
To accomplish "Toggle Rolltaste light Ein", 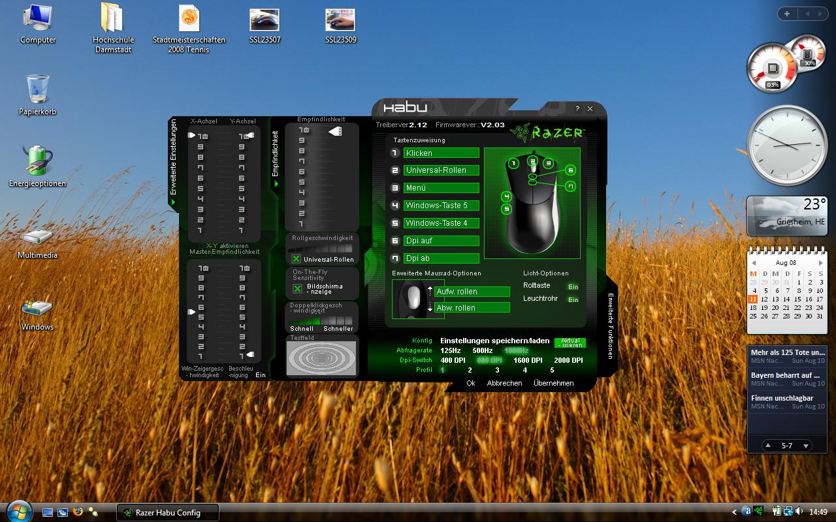I will click(573, 286).
